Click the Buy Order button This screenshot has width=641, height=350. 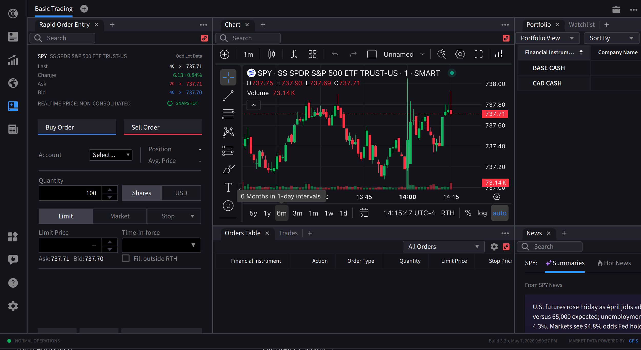[x=77, y=127]
